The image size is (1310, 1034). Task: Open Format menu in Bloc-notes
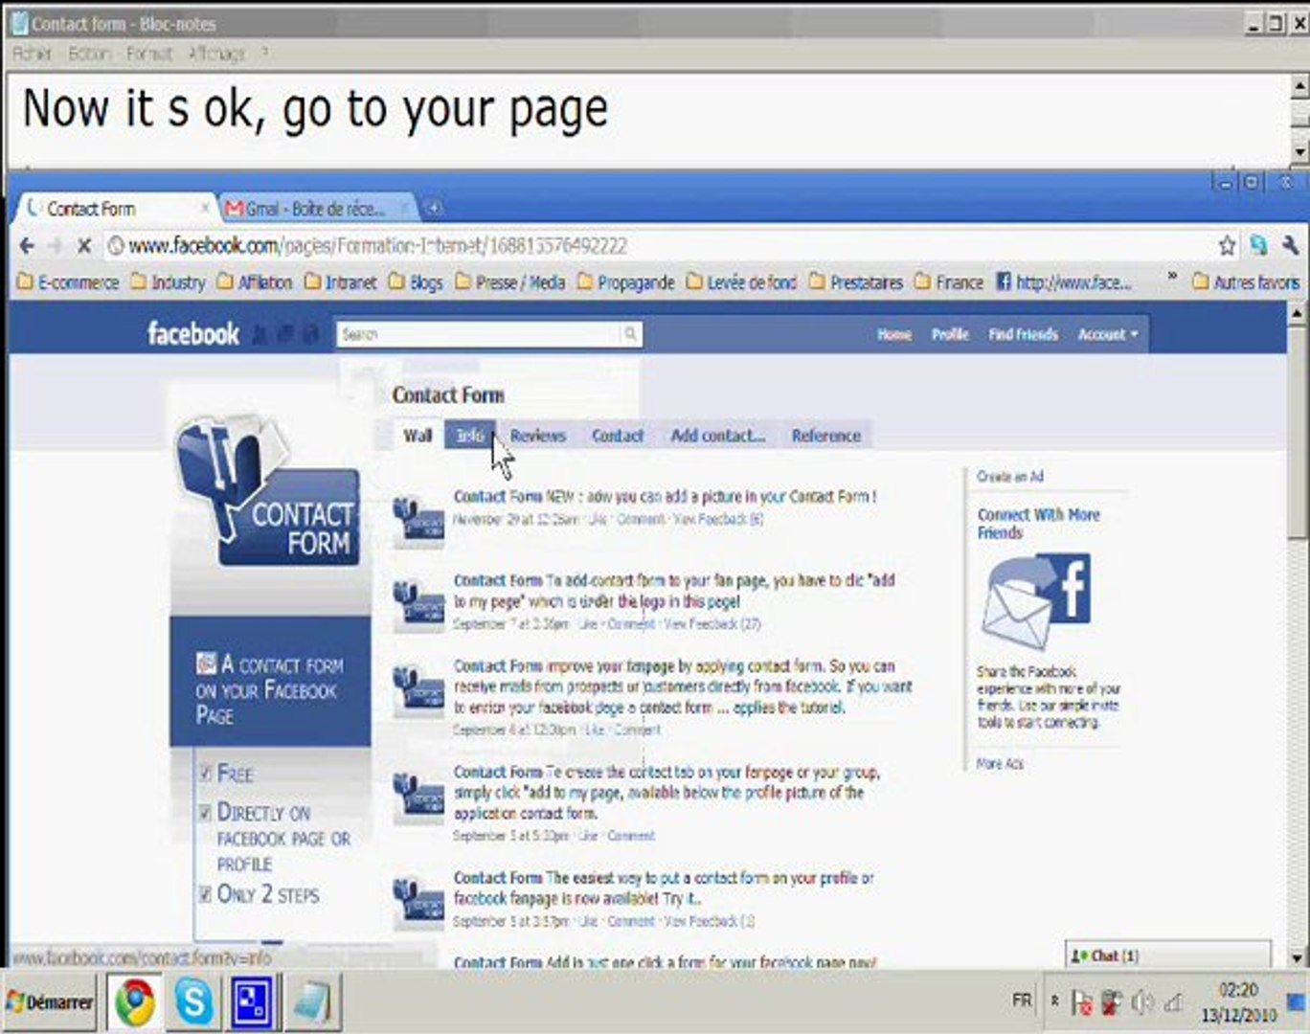148,54
